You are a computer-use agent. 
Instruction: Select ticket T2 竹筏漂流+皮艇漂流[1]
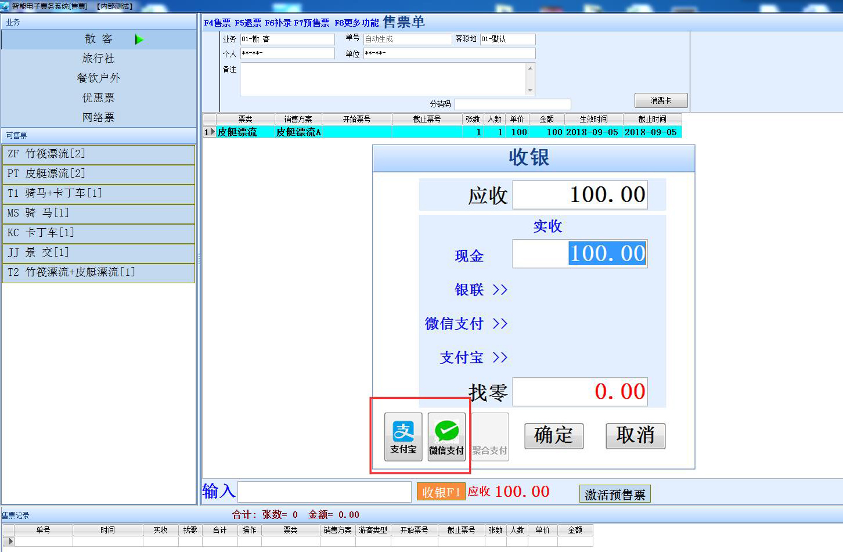click(x=99, y=273)
